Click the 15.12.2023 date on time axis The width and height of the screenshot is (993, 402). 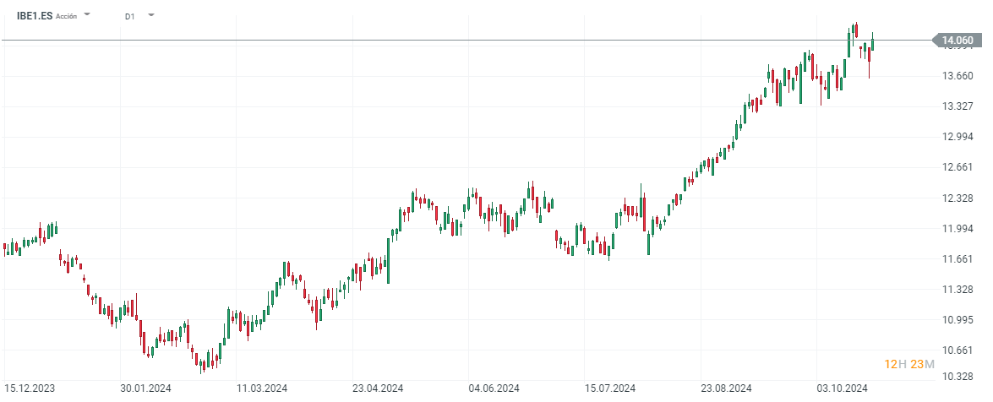(x=30, y=388)
